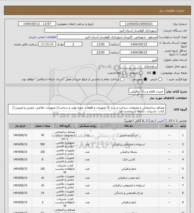Image resolution: width=194 pixels, height=213 pixels.
Task: Click the واحد شمارش column header
Action: 87,126
